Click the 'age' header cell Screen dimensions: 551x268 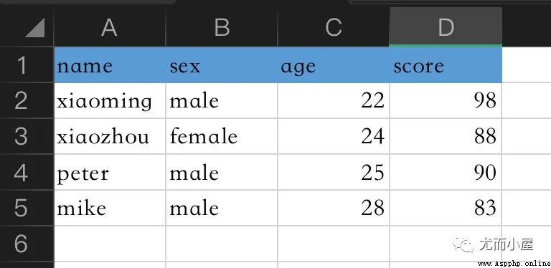(334, 65)
